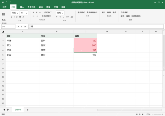Click the undo icon in the title bar
165x116 pixels.
(6, 2)
